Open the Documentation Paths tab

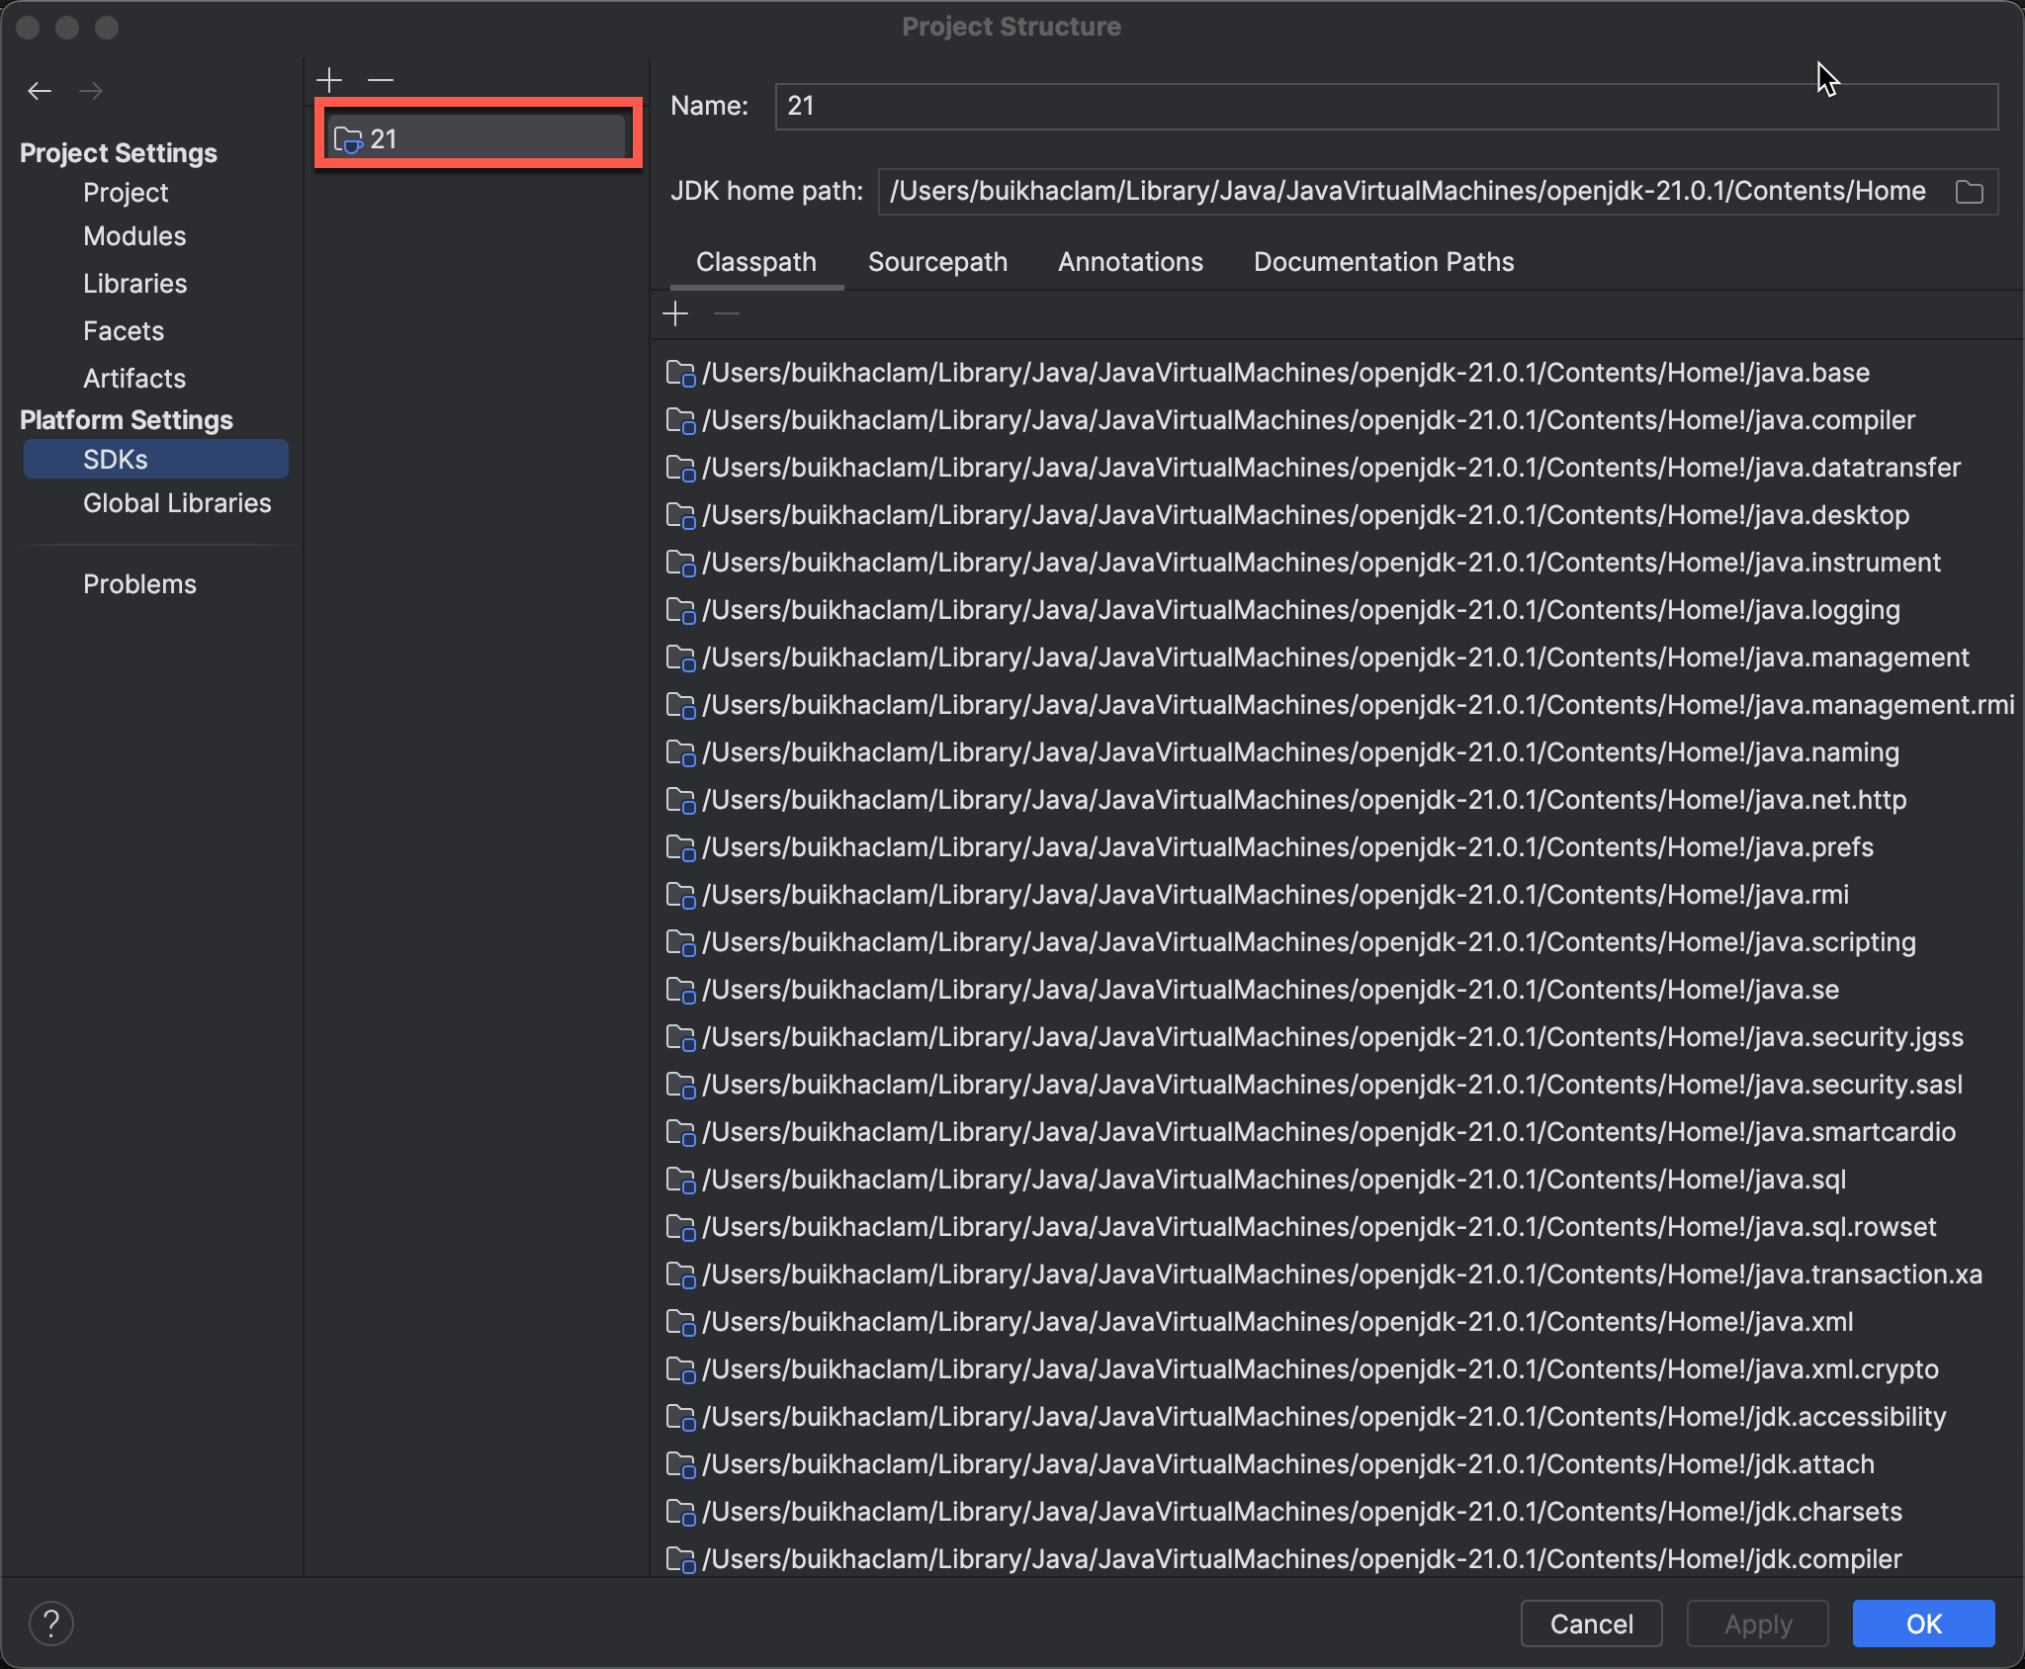1383,262
